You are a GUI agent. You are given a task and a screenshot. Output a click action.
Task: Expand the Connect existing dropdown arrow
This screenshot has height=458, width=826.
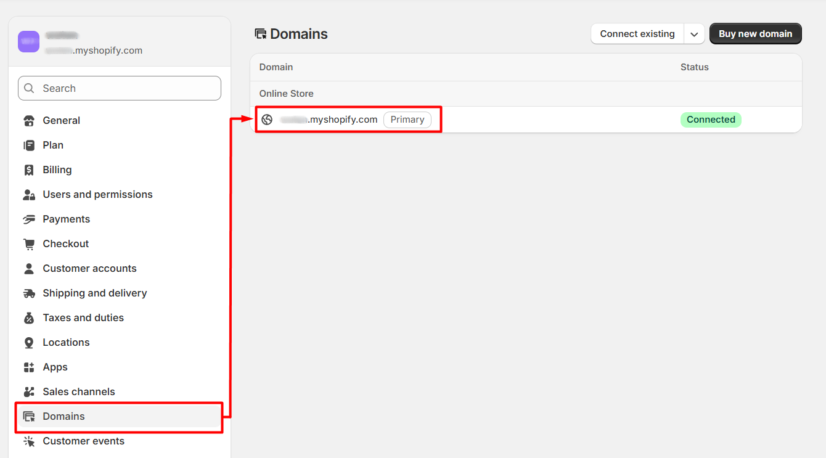pos(694,35)
